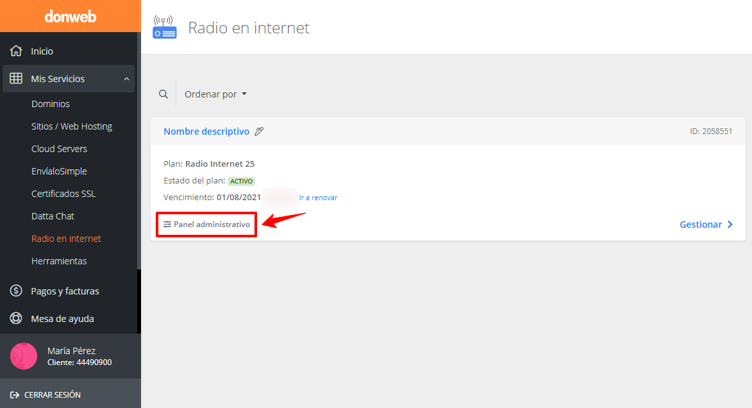Click the María Pérez user name
The image size is (752, 408).
pos(71,351)
